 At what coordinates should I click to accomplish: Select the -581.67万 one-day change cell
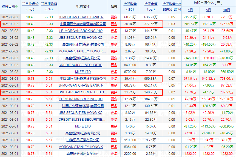[x=190, y=24]
